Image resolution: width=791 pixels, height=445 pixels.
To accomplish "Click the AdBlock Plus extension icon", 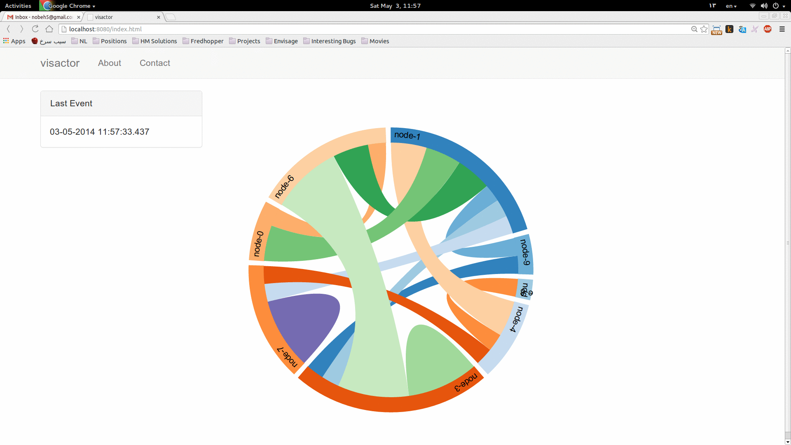I will 768,29.
